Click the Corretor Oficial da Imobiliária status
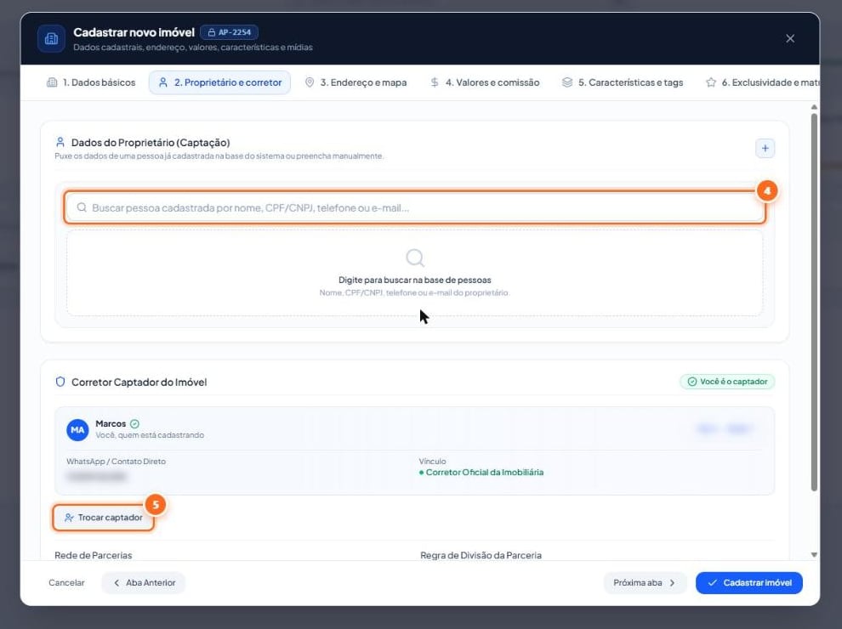This screenshot has height=629, width=842. pos(481,473)
